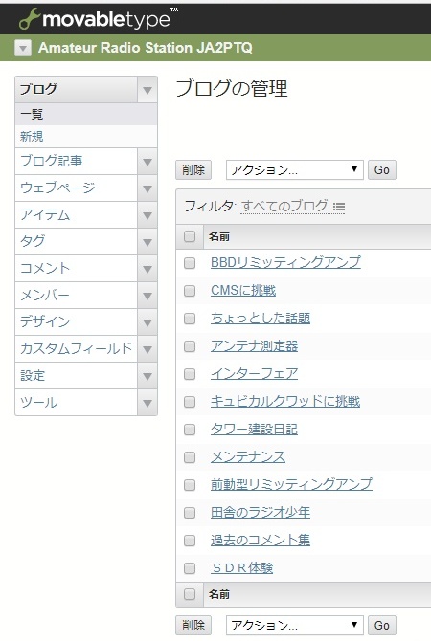
Task: Check the box for アンテナ測定器
Action: 190,346
